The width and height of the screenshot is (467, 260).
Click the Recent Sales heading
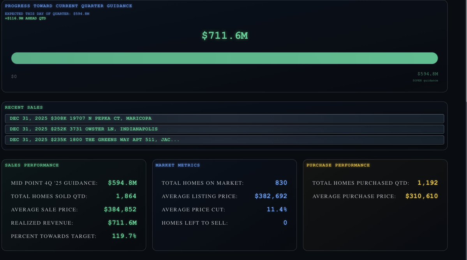click(x=24, y=107)
